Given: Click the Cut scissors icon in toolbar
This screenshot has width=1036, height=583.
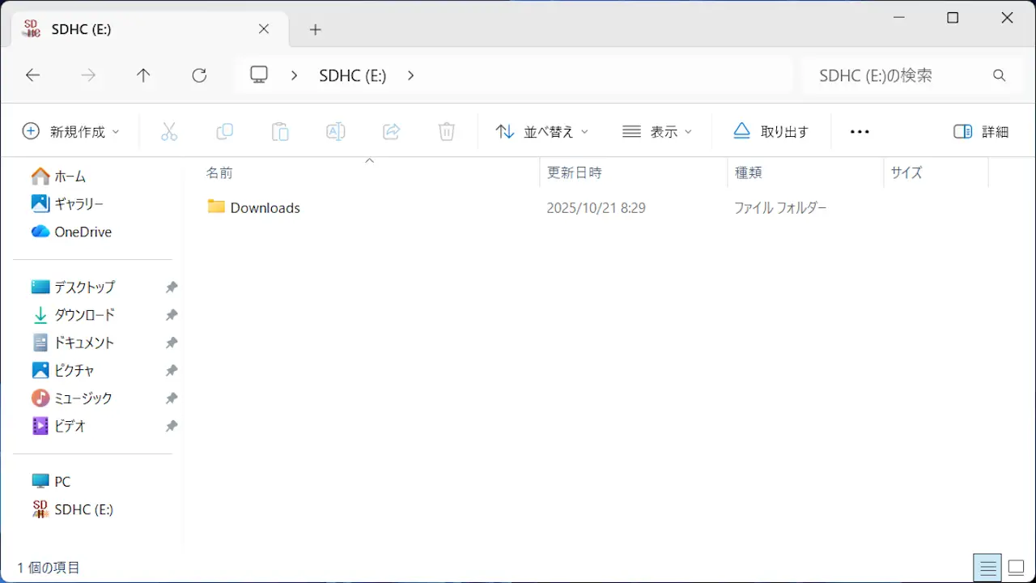Looking at the screenshot, I should click(x=169, y=131).
